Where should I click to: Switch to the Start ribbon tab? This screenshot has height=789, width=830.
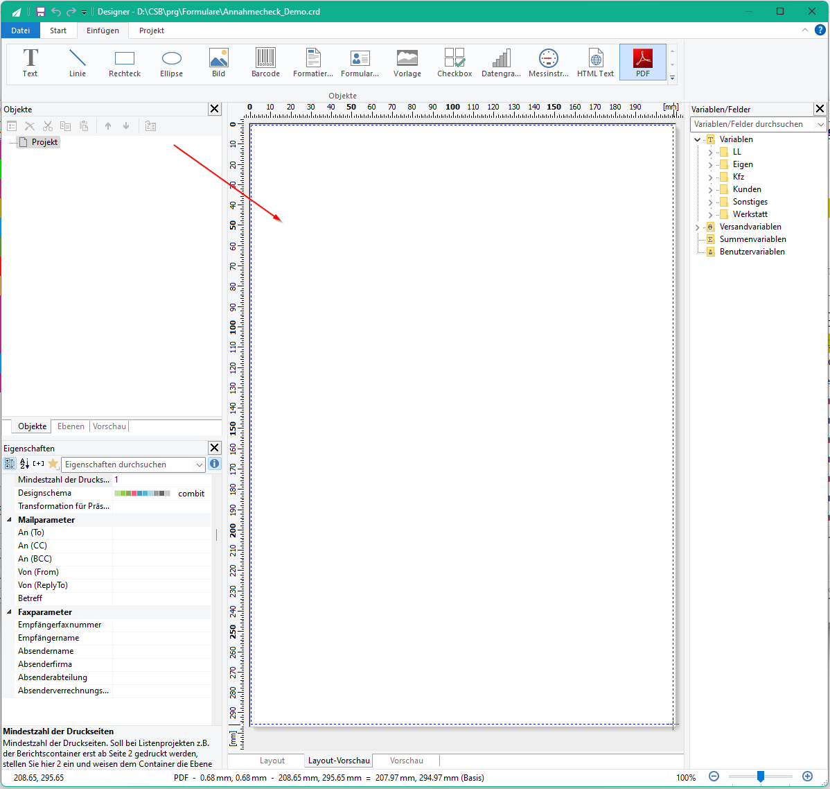(x=58, y=31)
